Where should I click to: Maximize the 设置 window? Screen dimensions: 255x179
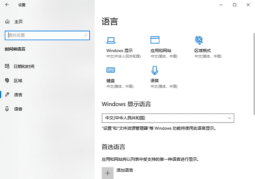point(235,5)
